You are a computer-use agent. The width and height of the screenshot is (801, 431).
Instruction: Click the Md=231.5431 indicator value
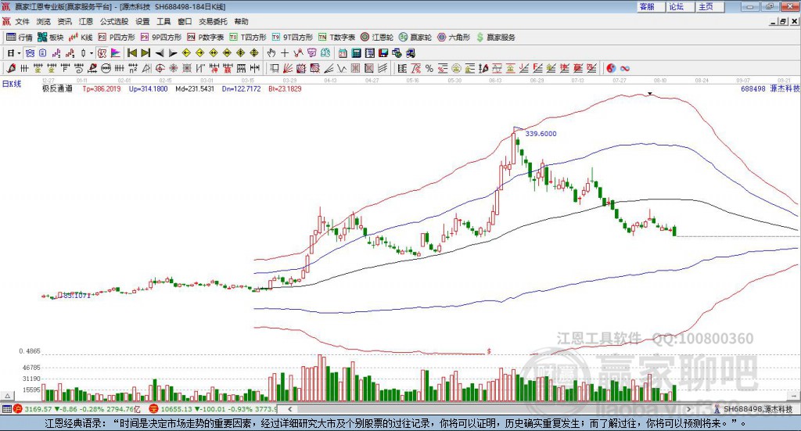(195, 88)
